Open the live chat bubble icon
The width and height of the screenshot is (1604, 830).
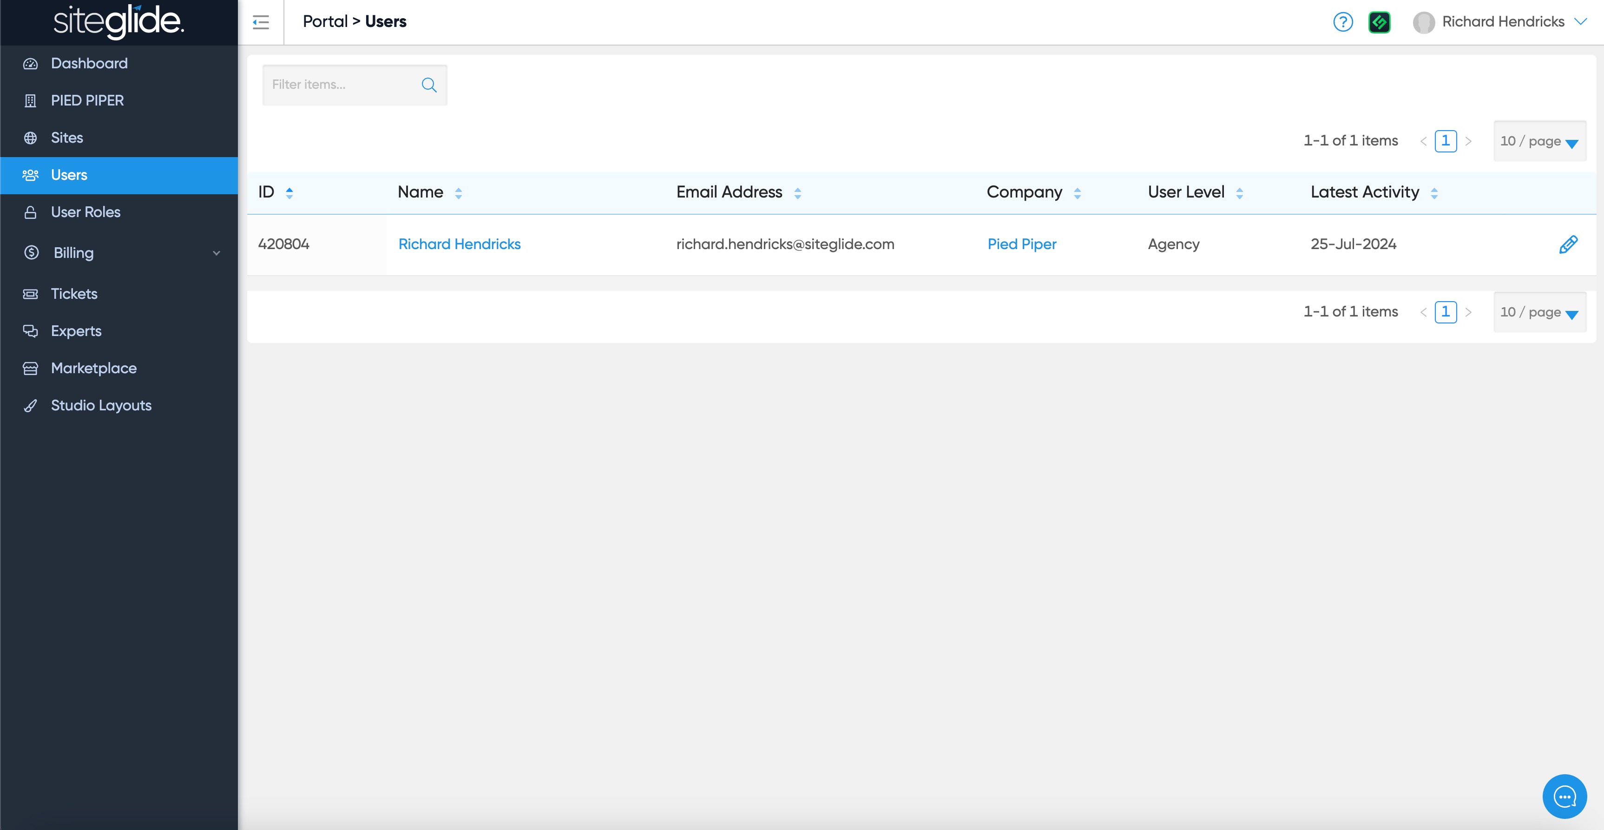1564,797
